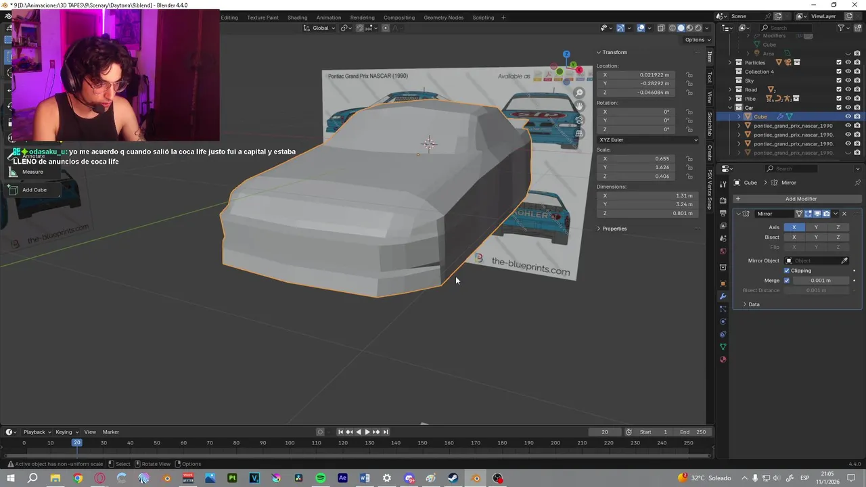This screenshot has width=866, height=487.
Task: Click the zoom magnifier viewport gizmo
Action: click(x=579, y=93)
